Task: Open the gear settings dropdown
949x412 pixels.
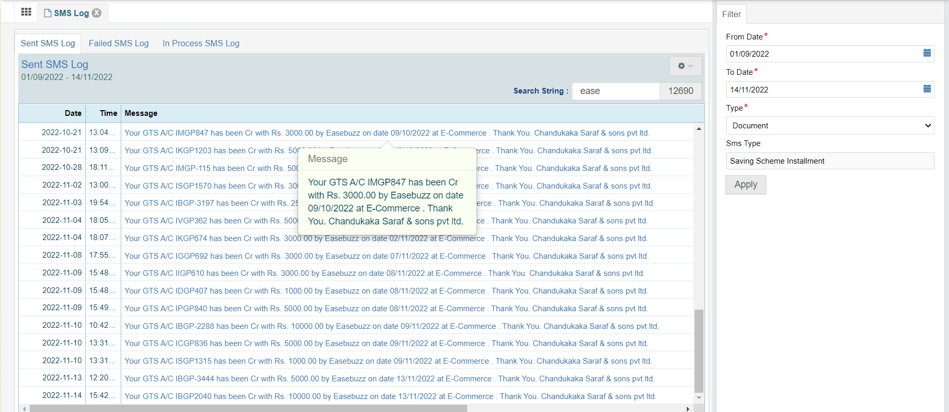Action: tap(685, 66)
